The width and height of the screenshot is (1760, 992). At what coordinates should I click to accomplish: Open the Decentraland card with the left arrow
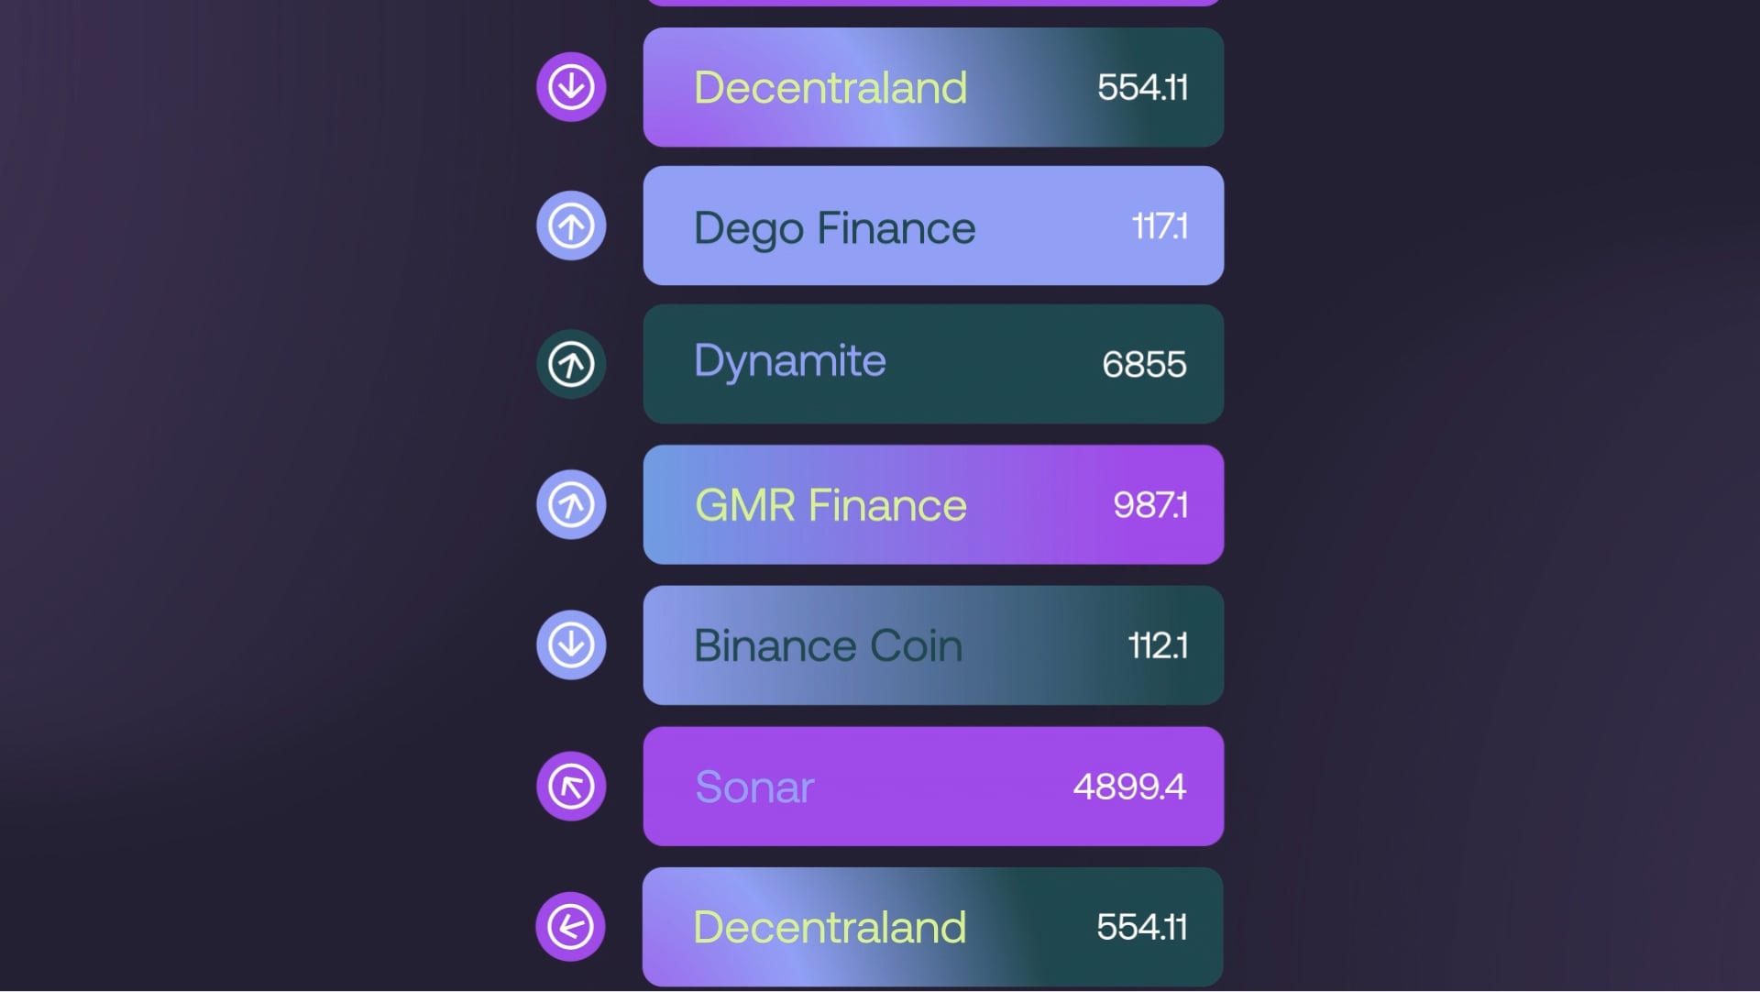point(932,926)
